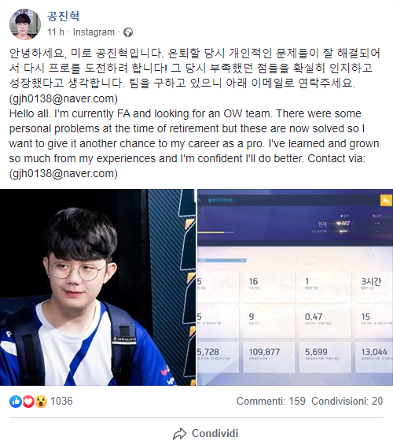This screenshot has height=448, width=393.
Task: Open Condivisioni: 20 shares list
Action: (347, 401)
